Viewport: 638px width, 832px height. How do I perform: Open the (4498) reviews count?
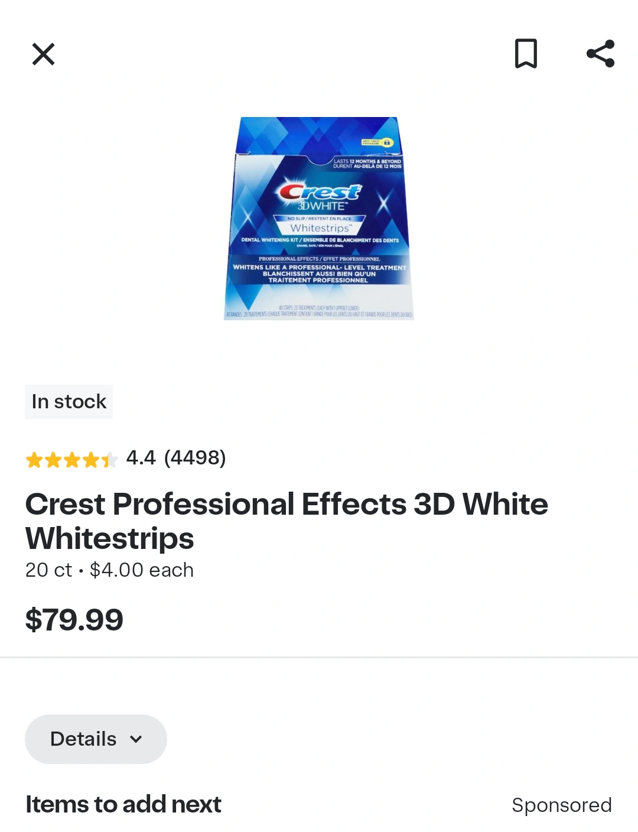coord(195,458)
